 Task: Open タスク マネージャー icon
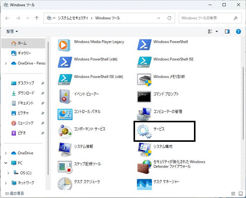(144, 184)
